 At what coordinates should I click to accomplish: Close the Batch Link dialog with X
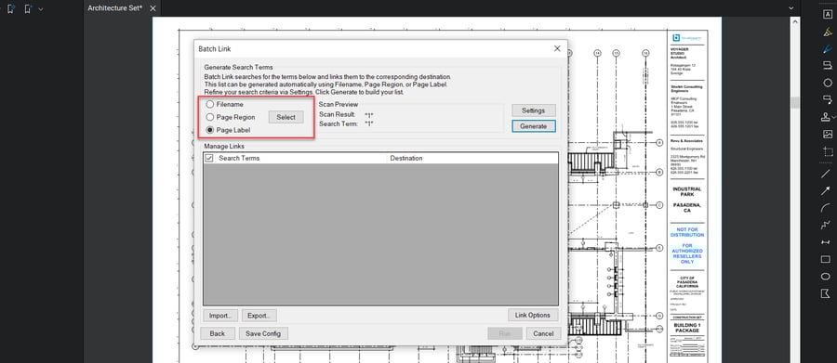click(x=557, y=48)
